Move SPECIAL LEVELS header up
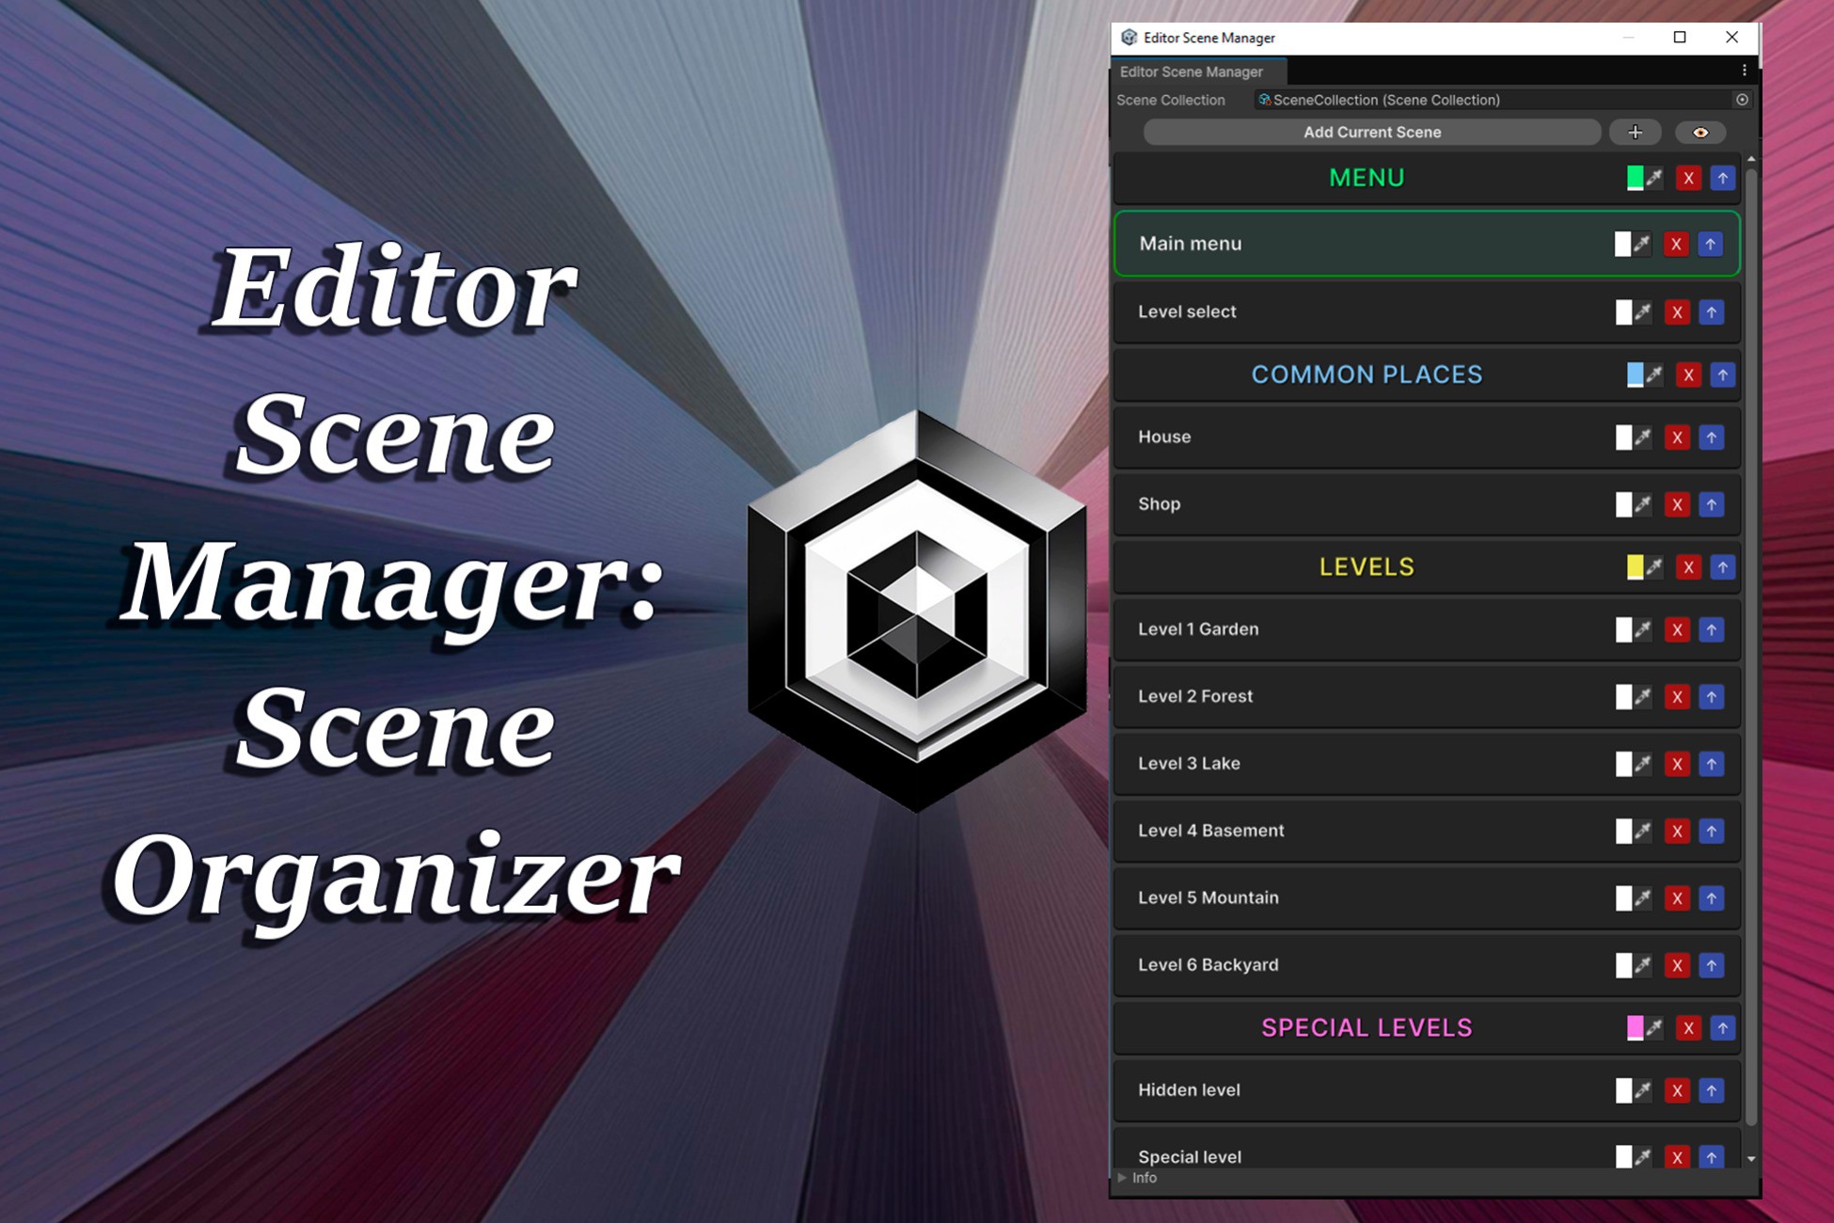 (1722, 1028)
